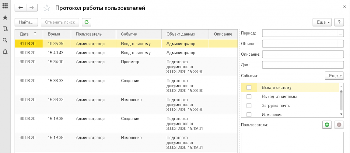Open the 'Еще' dropdown near События

click(334, 76)
